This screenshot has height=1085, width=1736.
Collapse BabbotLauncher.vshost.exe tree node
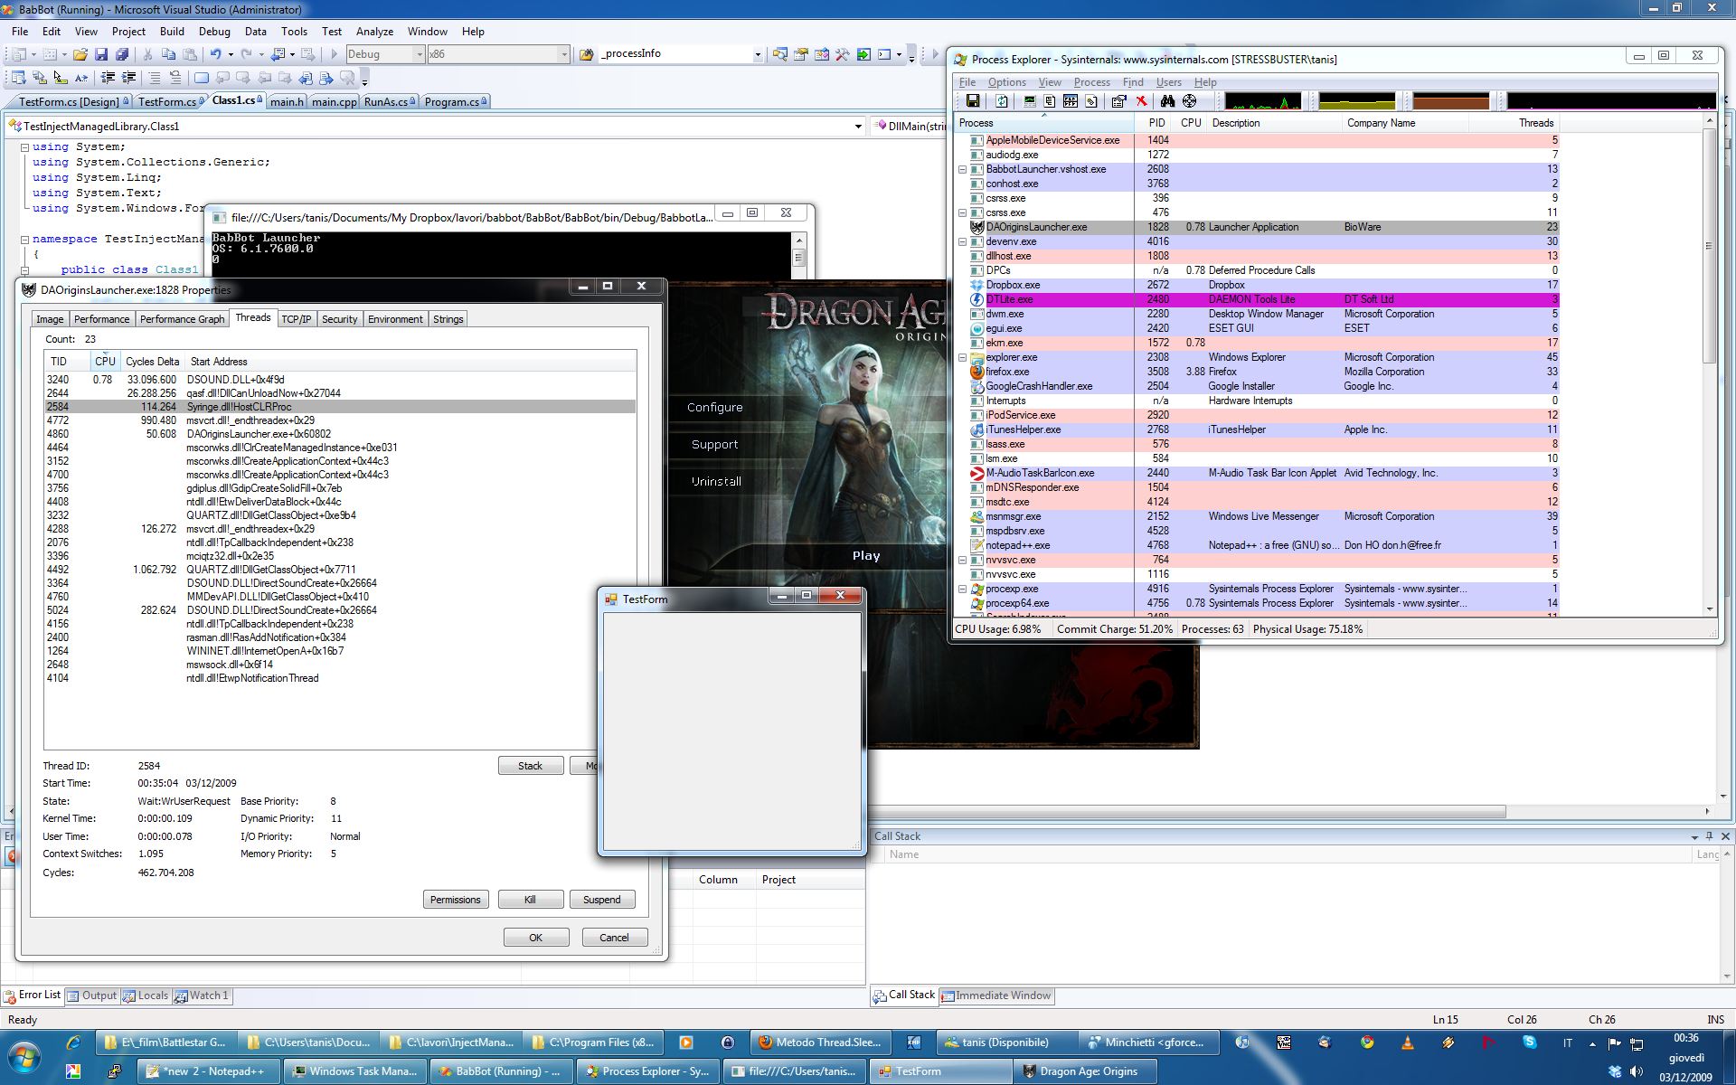point(962,169)
